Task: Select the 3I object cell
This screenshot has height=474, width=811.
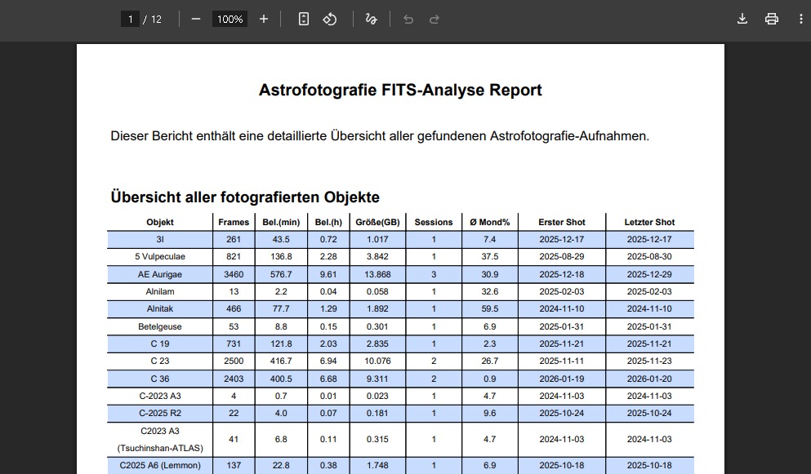Action: (160, 239)
